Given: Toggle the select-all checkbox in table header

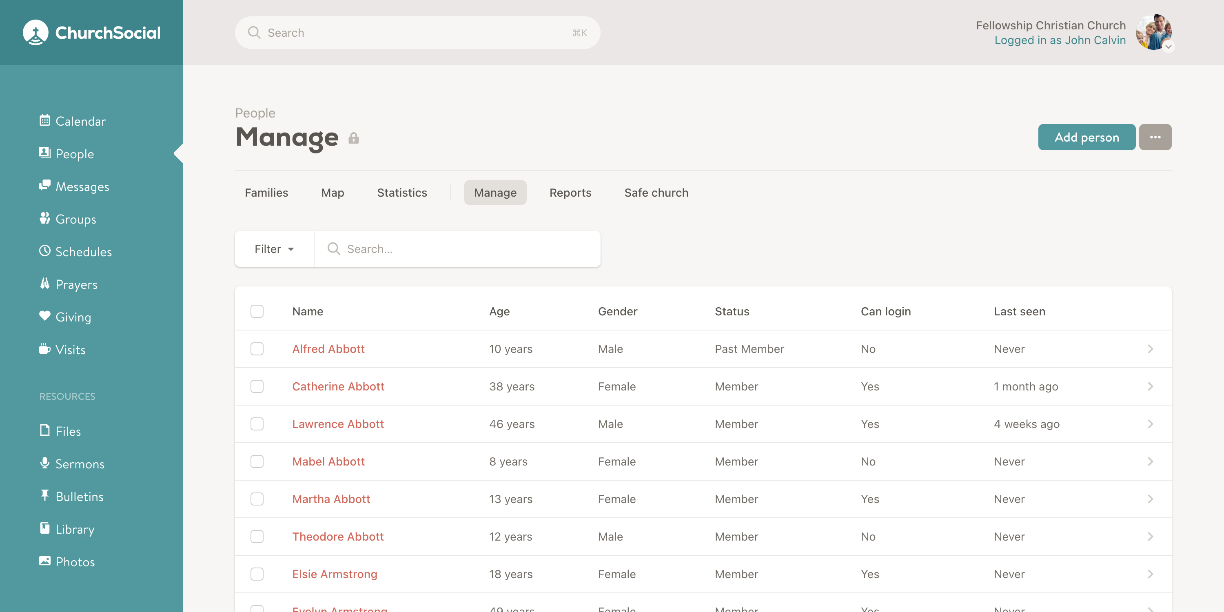Looking at the screenshot, I should point(257,311).
